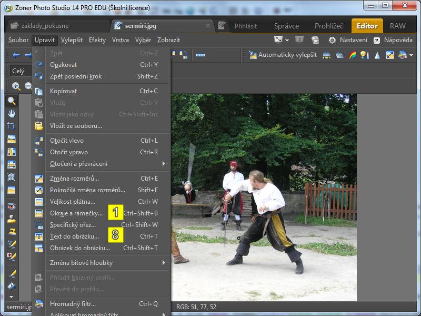Open the 'Celý' zoom dropdown
Screen dimensions: 421x316
click(x=20, y=71)
